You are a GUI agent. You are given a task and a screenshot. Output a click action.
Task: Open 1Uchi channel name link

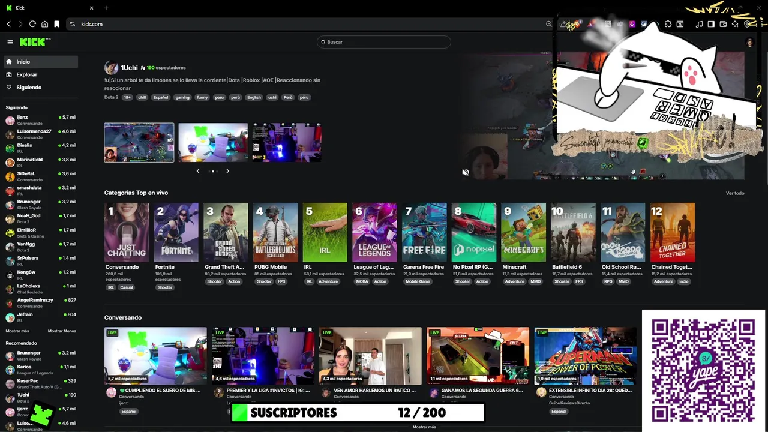click(129, 68)
